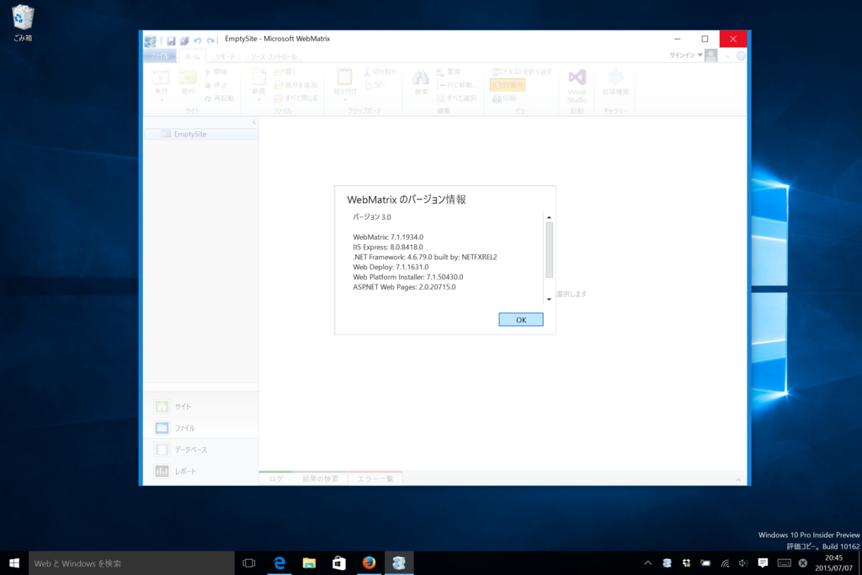Open the Error List (エラー一覧) tab

tap(375, 479)
